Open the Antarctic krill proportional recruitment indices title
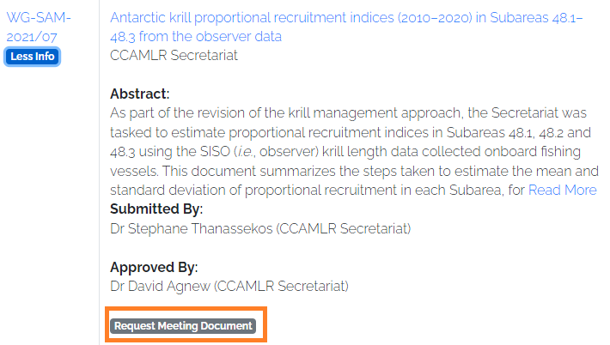 pyautogui.click(x=346, y=27)
